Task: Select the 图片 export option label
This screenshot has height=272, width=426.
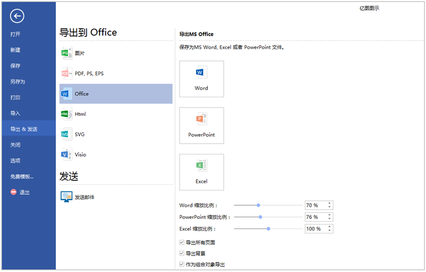Action: point(80,53)
